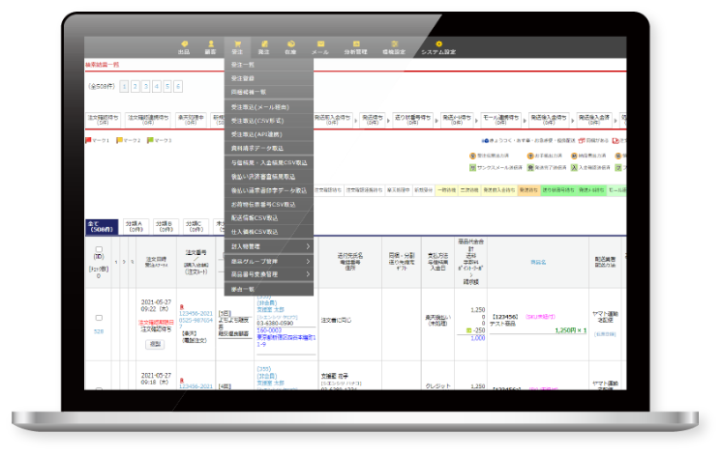The width and height of the screenshot is (722, 456).
Task: Go to results page 2
Action: pos(135,86)
